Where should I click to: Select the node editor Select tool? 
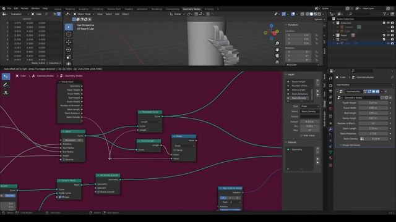[x=6, y=76]
